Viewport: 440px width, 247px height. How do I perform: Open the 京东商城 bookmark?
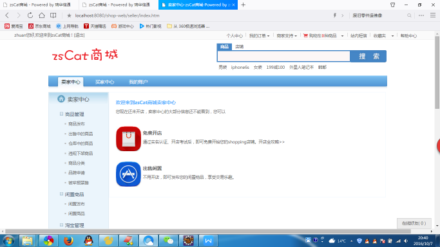point(39,26)
